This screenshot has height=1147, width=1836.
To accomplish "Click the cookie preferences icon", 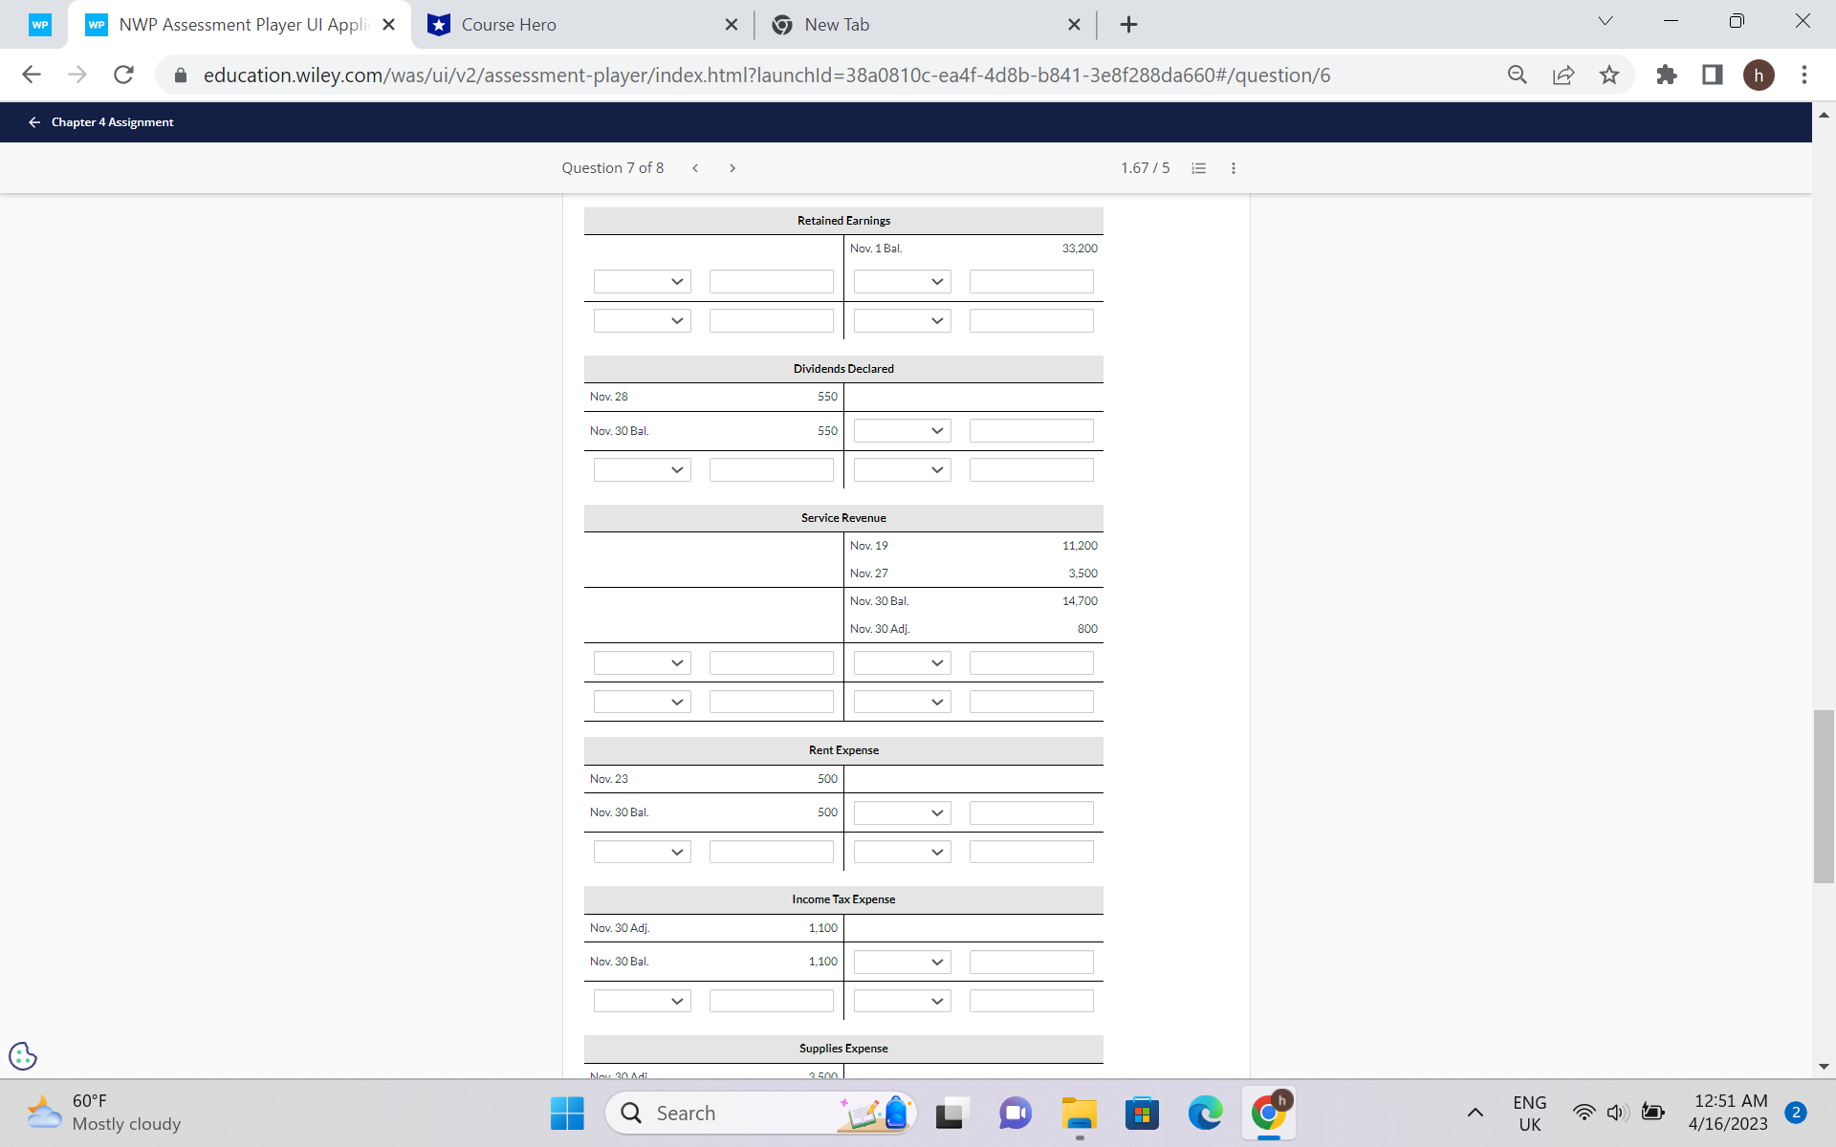I will tap(23, 1056).
